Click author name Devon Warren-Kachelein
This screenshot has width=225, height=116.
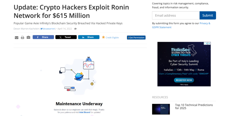pyautogui.click(x=26, y=29)
